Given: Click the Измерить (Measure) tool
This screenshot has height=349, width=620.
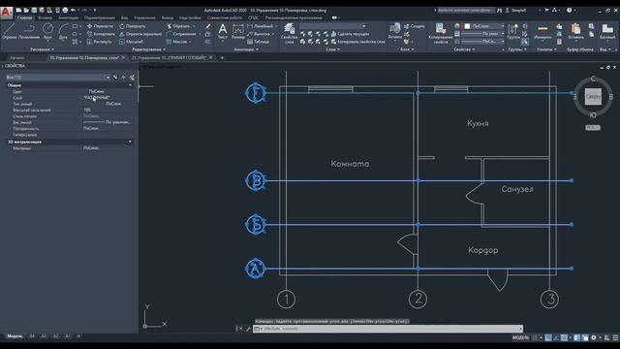Looking at the screenshot, I should pyautogui.click(x=542, y=31).
